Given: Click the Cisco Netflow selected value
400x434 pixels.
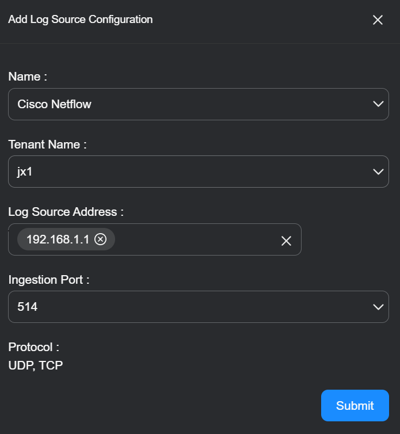Looking at the screenshot, I should click(x=55, y=104).
